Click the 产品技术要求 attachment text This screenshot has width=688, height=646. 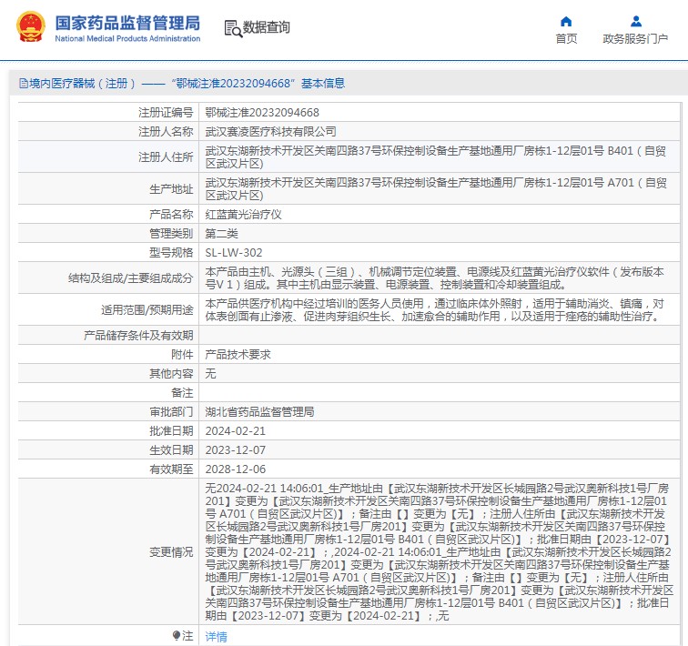(238, 354)
